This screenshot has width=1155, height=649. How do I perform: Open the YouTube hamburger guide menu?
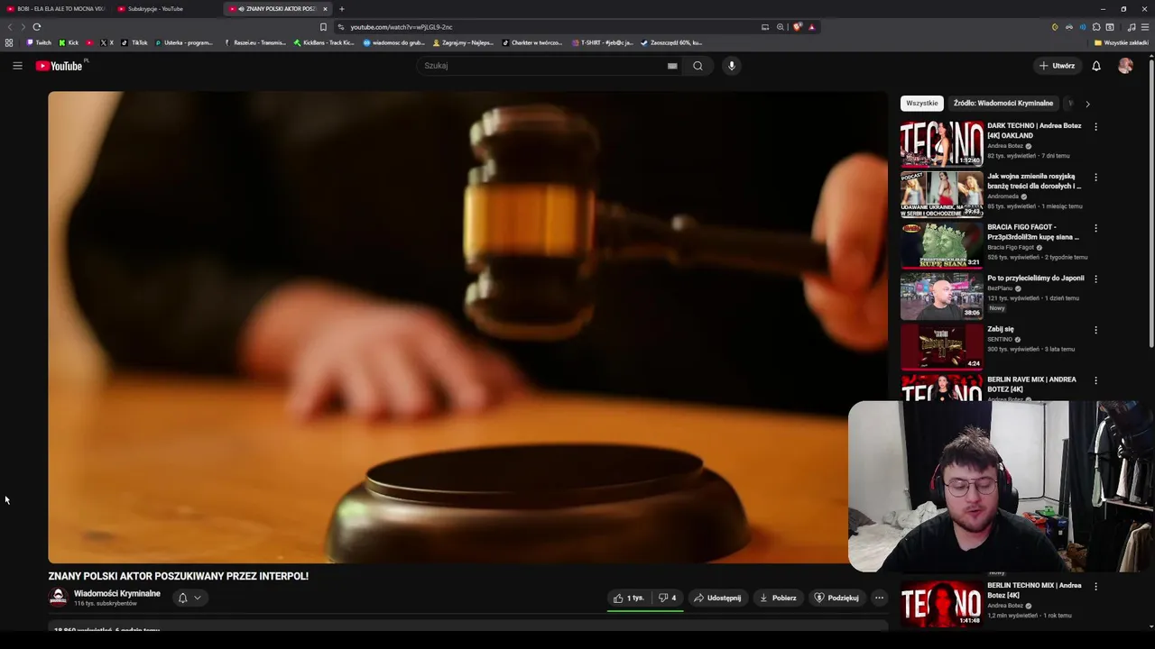[x=17, y=66]
